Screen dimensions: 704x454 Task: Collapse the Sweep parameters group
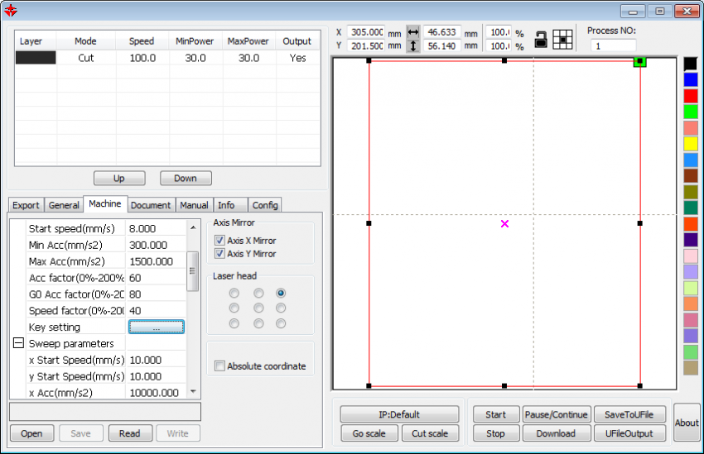click(x=18, y=343)
